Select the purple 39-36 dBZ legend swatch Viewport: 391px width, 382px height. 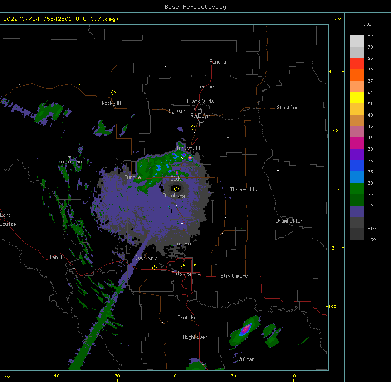[357, 155]
